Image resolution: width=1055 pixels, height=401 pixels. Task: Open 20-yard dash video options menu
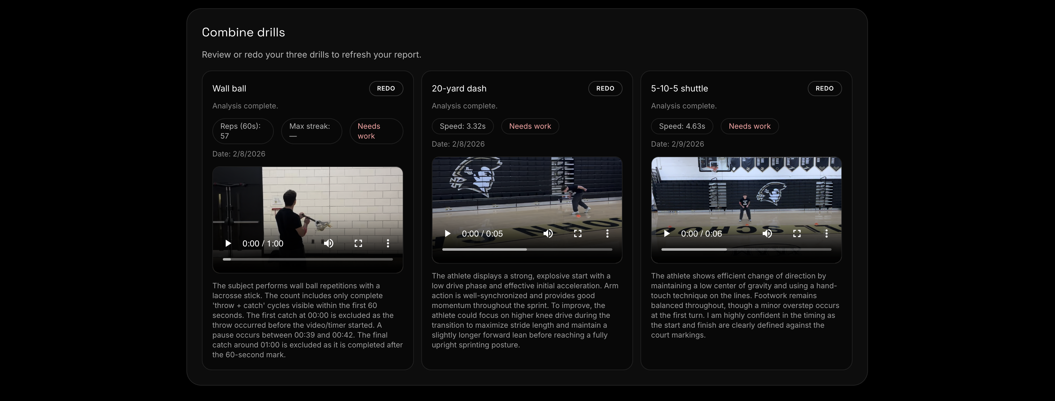[607, 234]
